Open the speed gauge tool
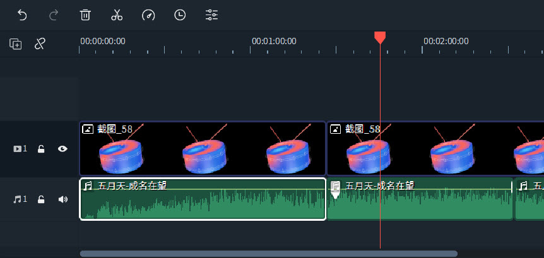Screen dimensions: 544x258 click(148, 15)
